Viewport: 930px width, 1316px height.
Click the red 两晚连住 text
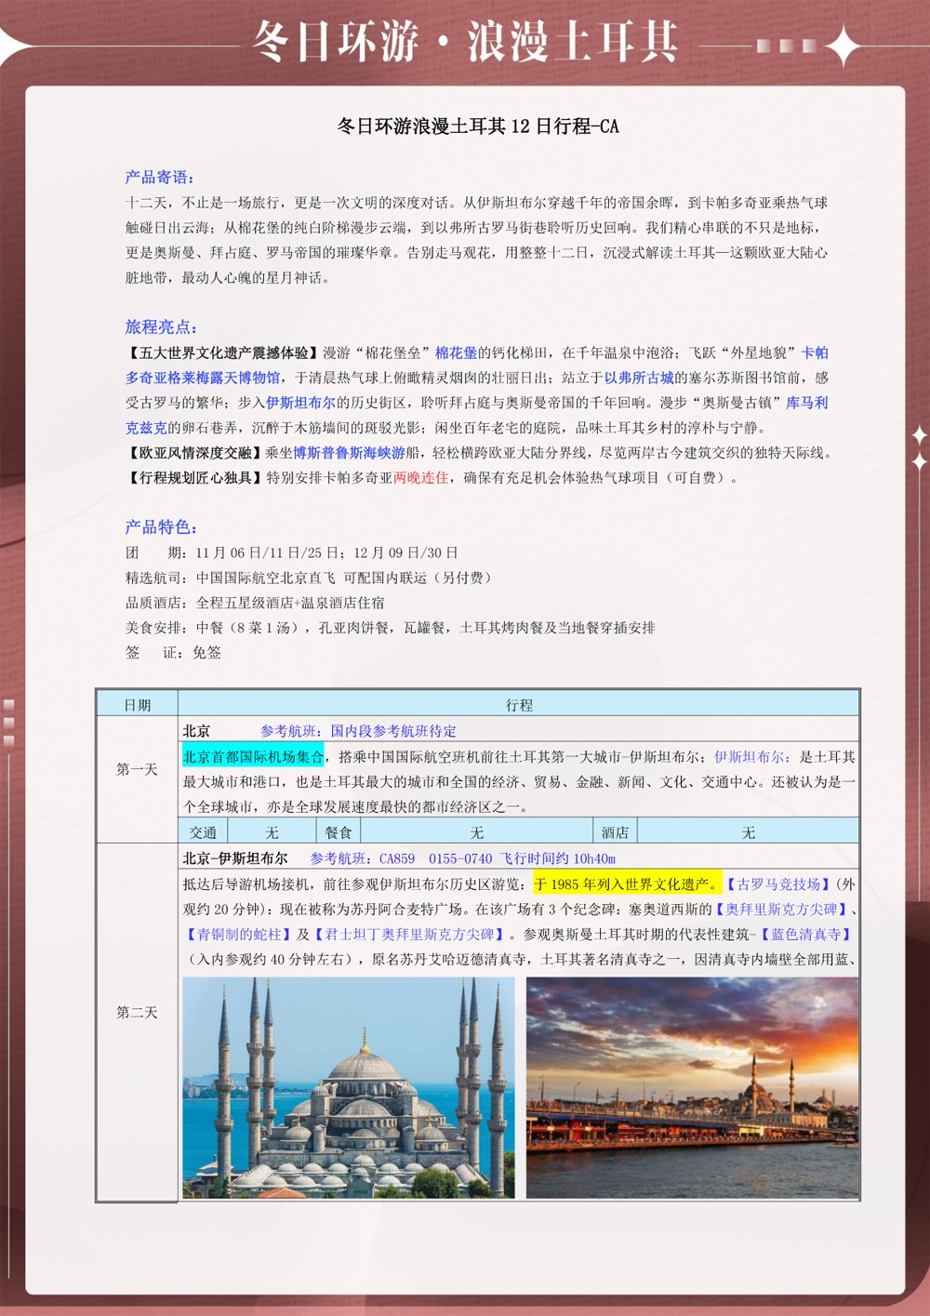[x=420, y=478]
